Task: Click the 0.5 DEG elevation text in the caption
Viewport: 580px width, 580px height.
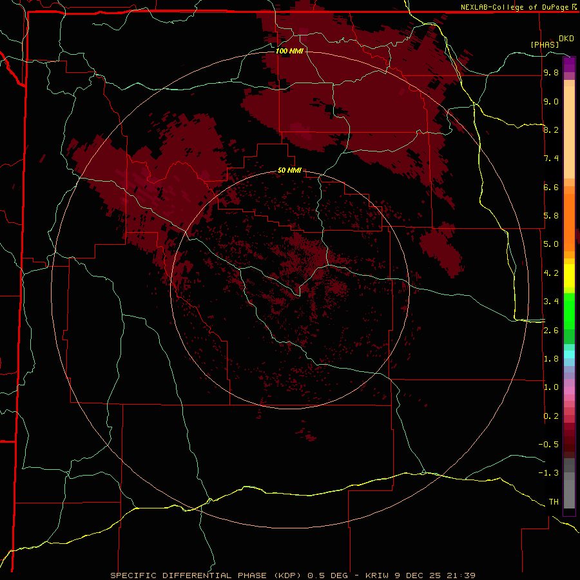Action: 328,575
